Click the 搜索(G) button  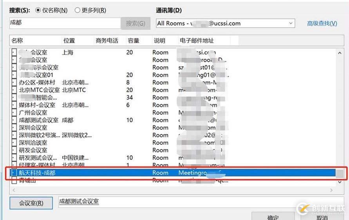click(136, 24)
